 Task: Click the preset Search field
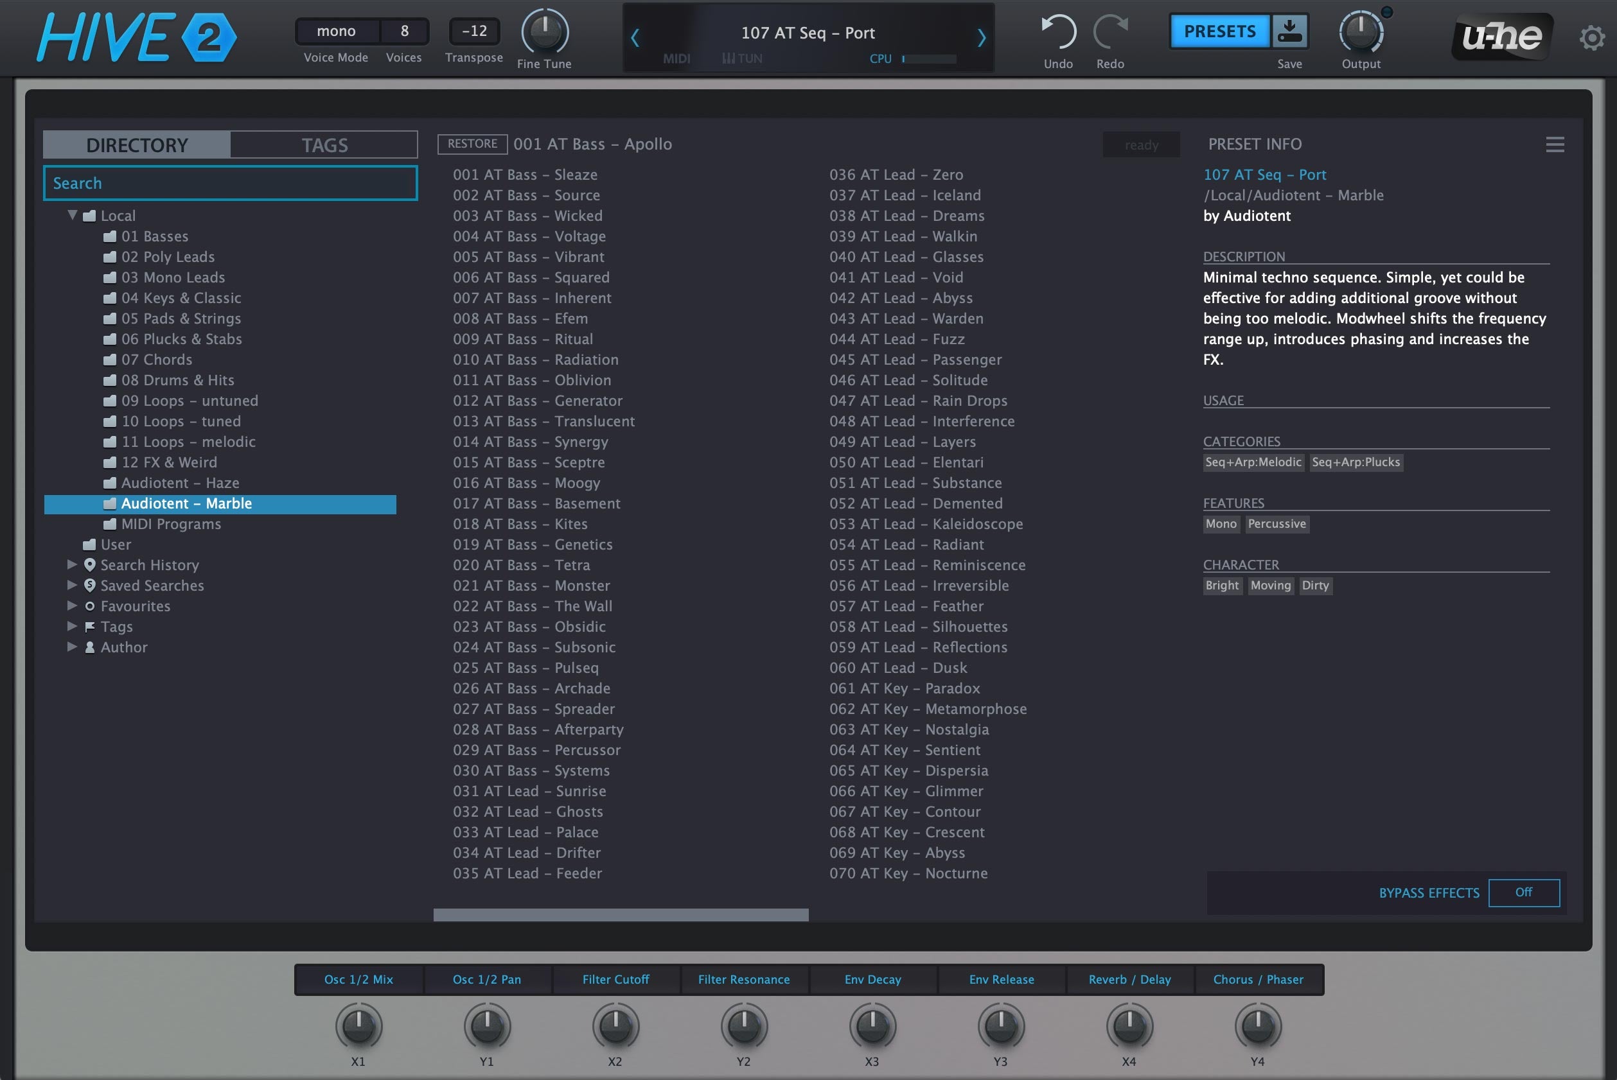tap(230, 183)
